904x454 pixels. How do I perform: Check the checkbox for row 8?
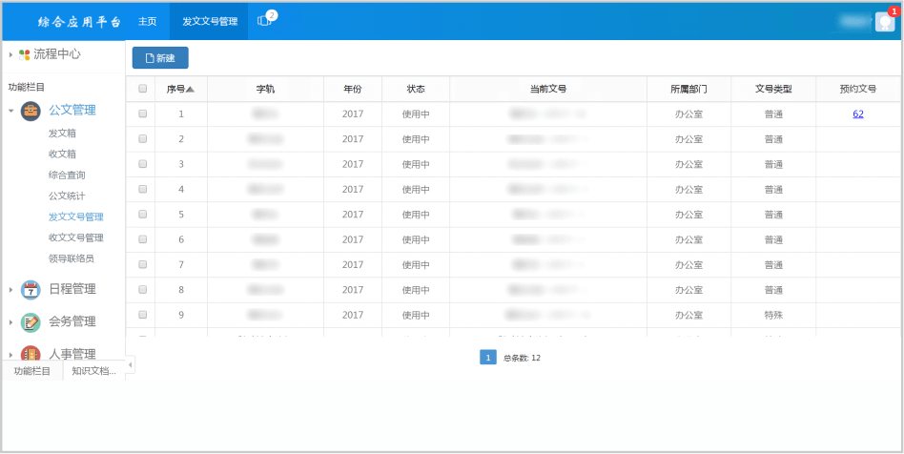(x=143, y=290)
